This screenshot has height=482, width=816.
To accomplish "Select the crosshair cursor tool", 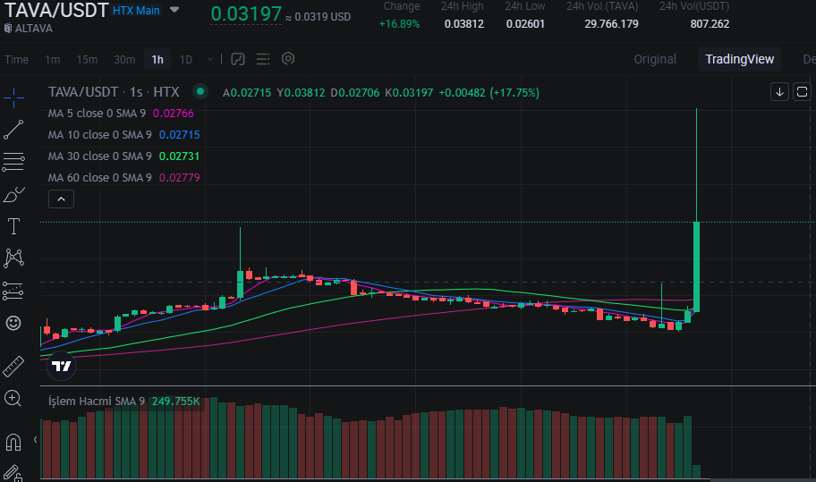I will coord(13,97).
